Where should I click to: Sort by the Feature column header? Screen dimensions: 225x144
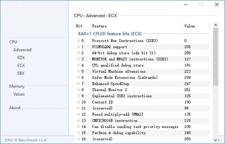tap(136, 26)
